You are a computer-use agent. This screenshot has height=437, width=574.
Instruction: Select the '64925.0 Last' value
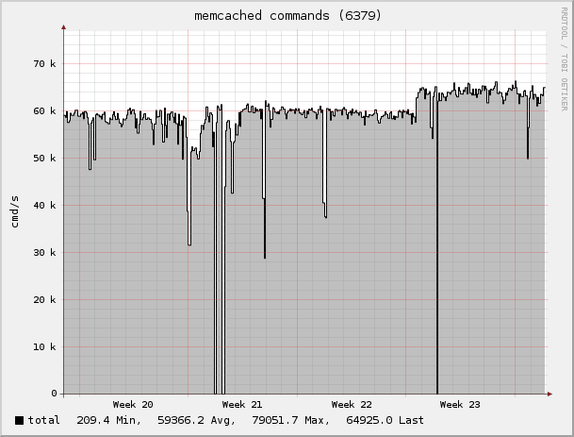pyautogui.click(x=385, y=420)
